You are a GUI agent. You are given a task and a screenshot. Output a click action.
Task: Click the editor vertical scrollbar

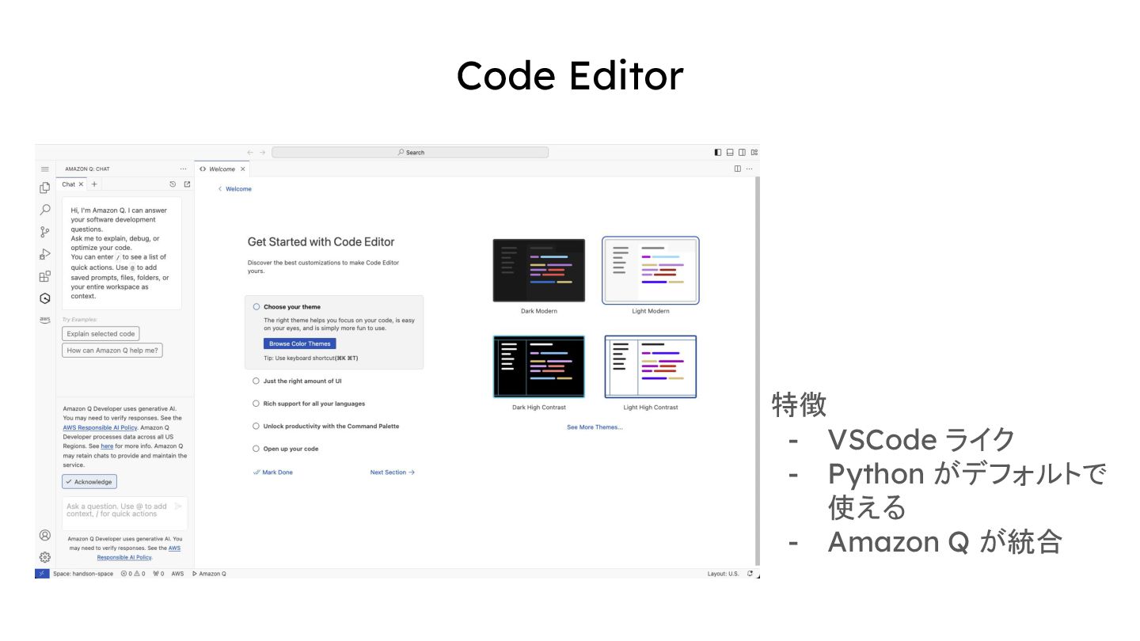click(x=757, y=372)
